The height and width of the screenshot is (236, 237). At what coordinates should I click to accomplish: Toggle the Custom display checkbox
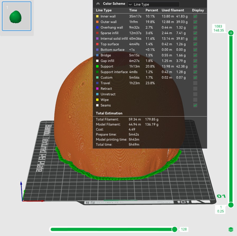(195, 78)
